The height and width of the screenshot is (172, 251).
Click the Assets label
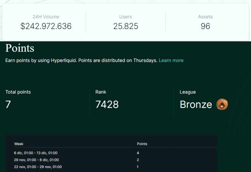tap(205, 17)
